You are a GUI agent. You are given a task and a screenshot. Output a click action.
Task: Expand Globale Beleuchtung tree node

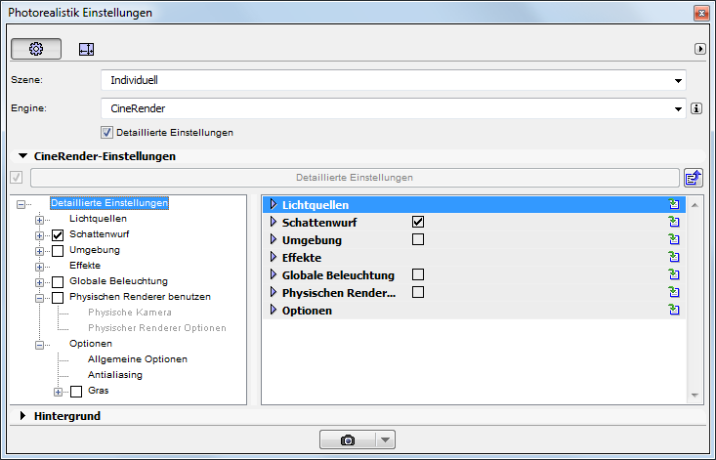pyautogui.click(x=39, y=282)
